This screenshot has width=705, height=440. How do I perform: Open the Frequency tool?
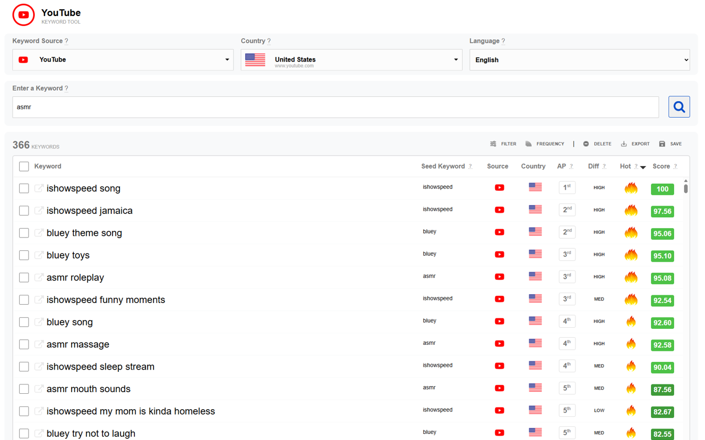coord(545,144)
